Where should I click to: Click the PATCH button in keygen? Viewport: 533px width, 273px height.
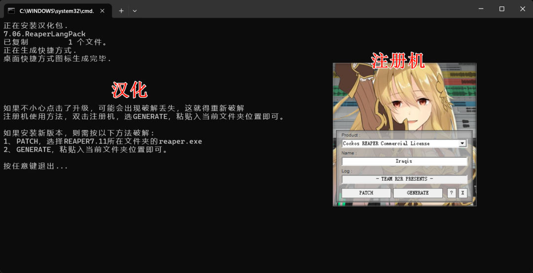[x=366, y=193]
